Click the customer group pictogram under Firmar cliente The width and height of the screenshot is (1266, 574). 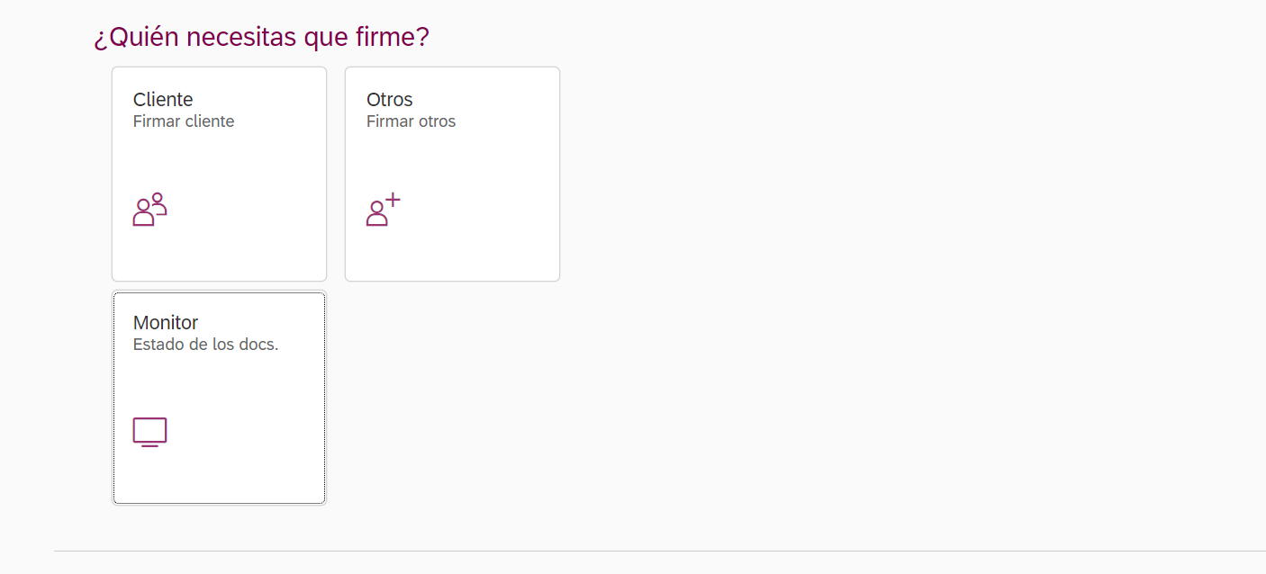point(150,210)
